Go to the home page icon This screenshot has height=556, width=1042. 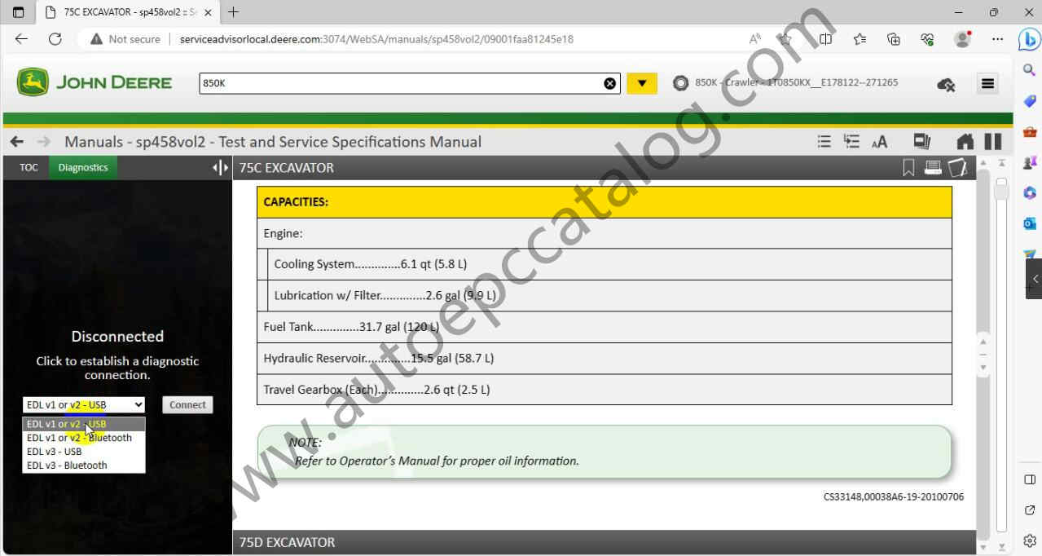point(965,142)
